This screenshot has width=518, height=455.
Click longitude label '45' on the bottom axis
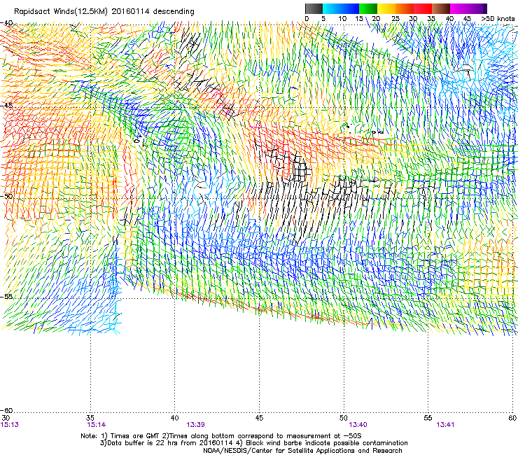[259, 418]
